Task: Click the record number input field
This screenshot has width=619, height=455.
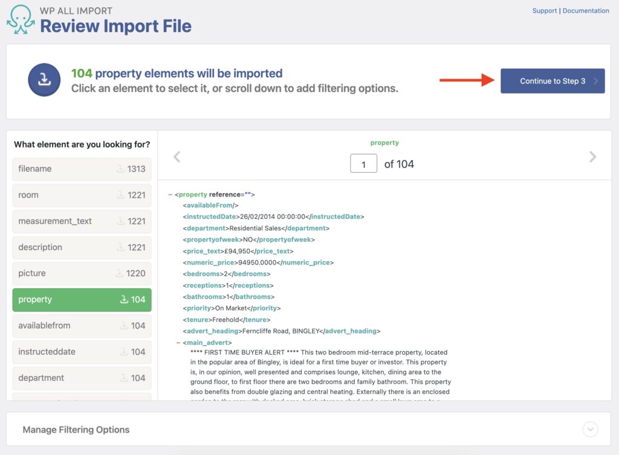Action: pyautogui.click(x=363, y=163)
